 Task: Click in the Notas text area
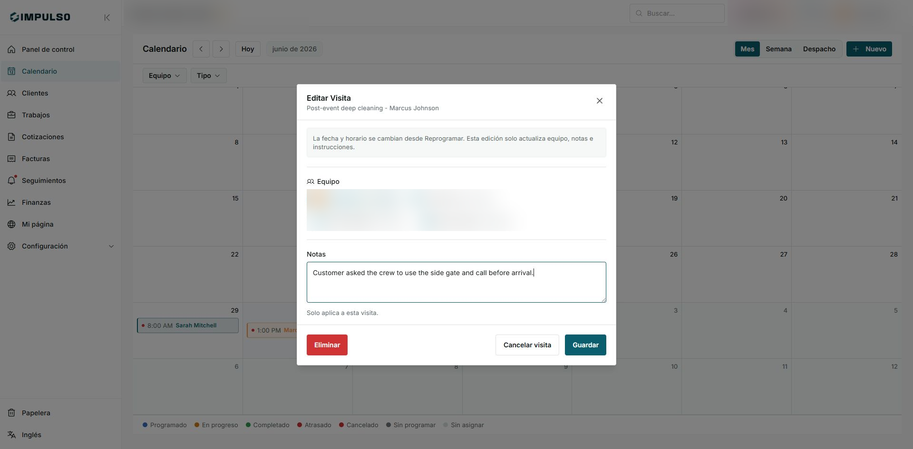[x=456, y=282]
